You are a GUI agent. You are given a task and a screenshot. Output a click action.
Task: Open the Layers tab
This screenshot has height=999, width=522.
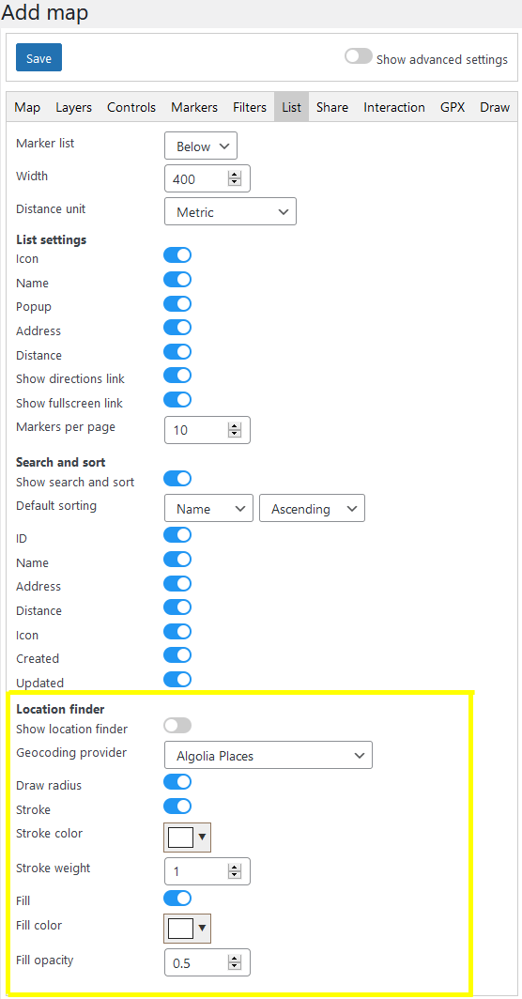[x=74, y=107]
